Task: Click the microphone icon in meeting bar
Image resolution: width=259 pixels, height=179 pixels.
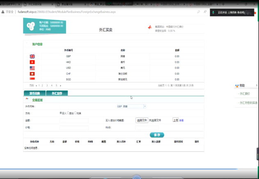Action: 213,13
